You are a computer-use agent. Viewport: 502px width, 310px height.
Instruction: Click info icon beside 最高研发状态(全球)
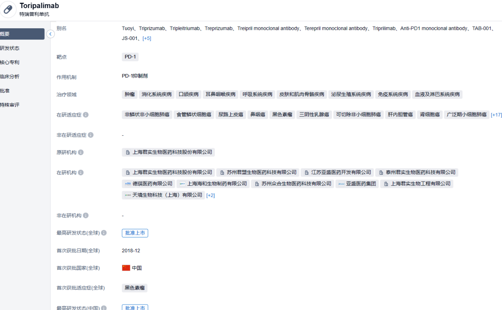104,233
